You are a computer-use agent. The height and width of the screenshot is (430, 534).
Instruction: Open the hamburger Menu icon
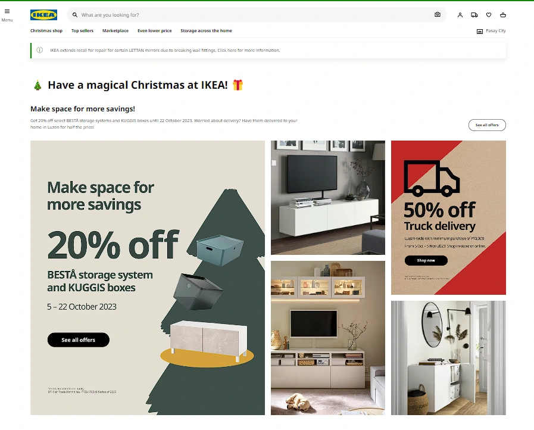click(x=7, y=11)
